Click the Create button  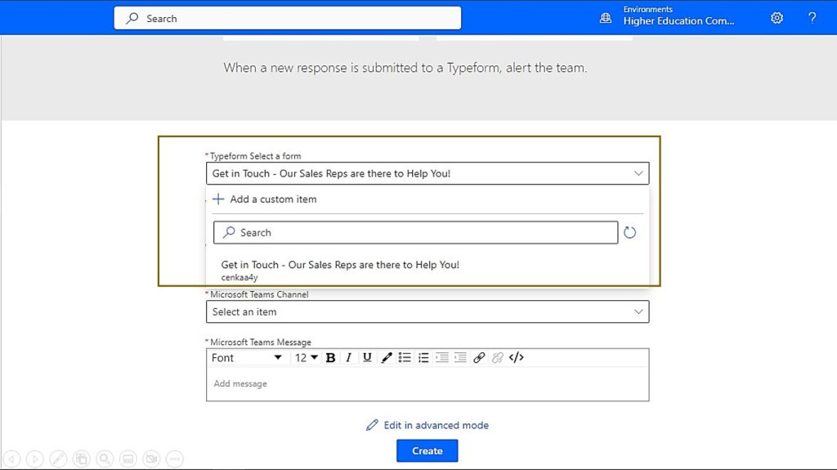[x=427, y=450]
